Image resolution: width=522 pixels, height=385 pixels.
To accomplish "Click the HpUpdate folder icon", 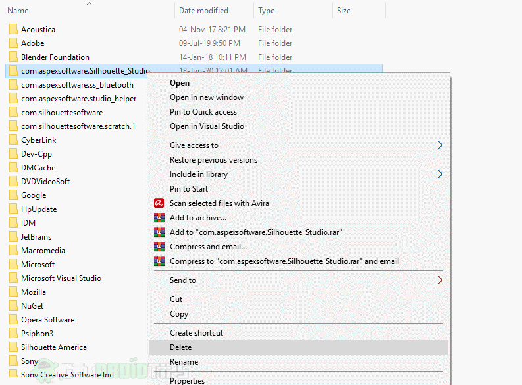I will point(13,209).
